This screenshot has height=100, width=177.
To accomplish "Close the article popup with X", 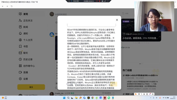I will (x=117, y=20).
